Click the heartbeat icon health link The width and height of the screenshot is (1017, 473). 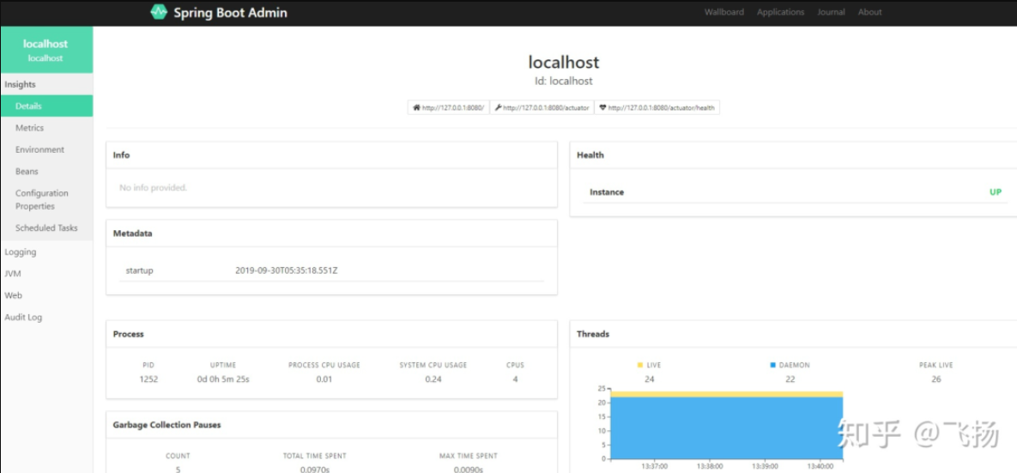point(657,107)
